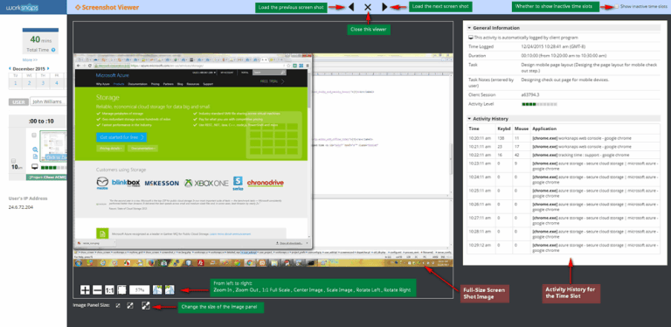
Task: Click the FileZilla icon in captured taskbar
Action: coord(200,264)
